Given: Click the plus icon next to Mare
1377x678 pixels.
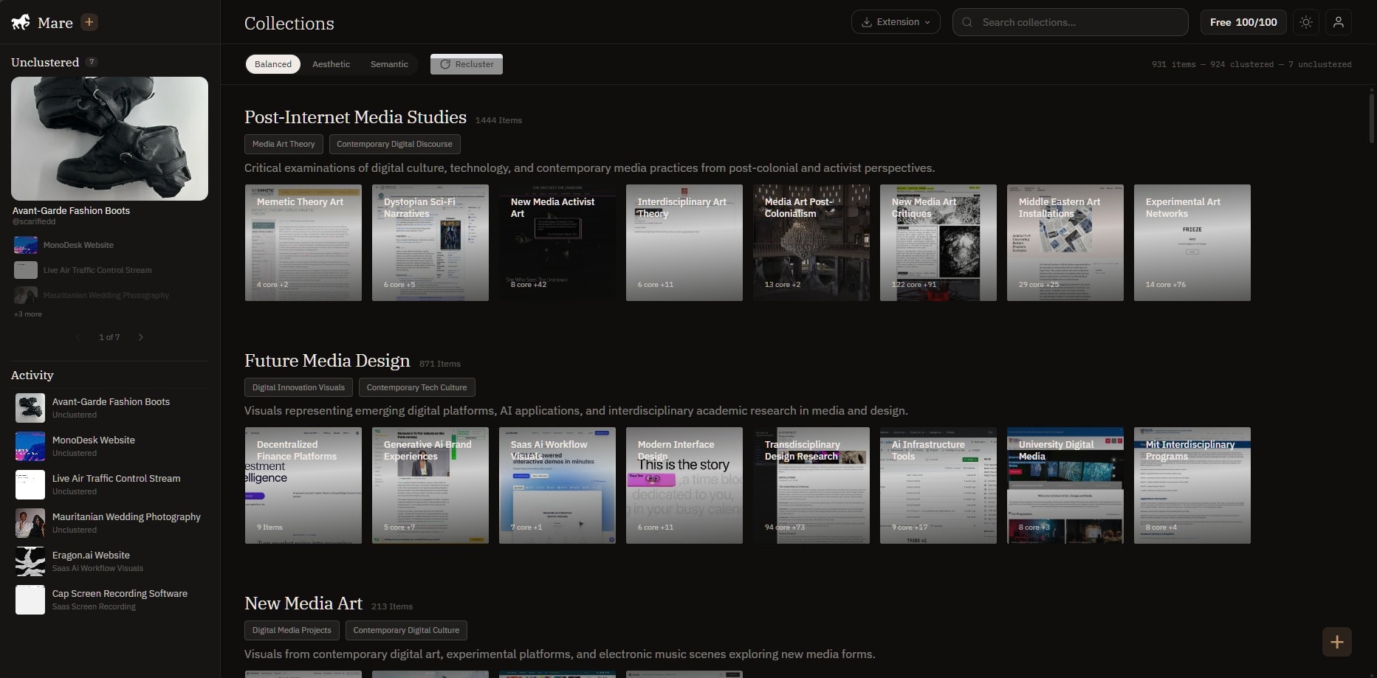Looking at the screenshot, I should click(89, 22).
